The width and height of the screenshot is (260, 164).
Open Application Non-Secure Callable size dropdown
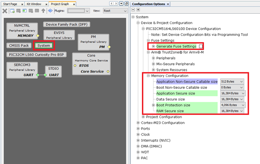coord(232,82)
